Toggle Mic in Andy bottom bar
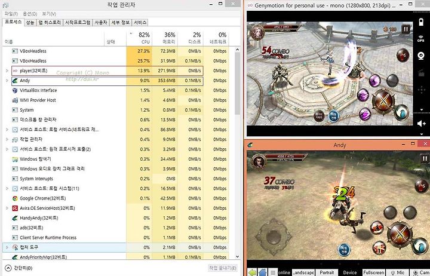 [397, 272]
